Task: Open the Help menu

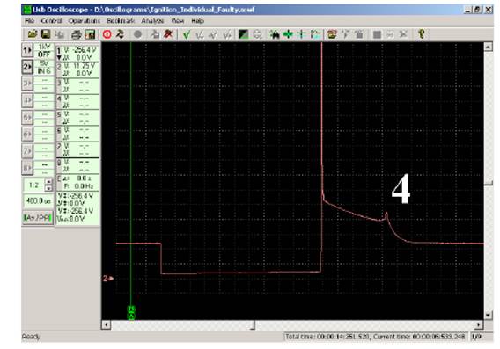Action: [x=198, y=21]
